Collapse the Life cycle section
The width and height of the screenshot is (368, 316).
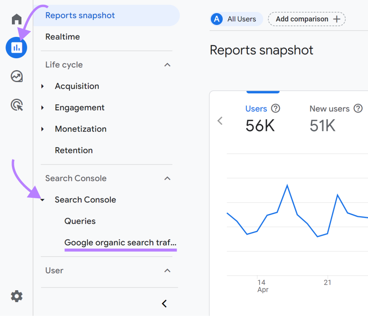167,65
